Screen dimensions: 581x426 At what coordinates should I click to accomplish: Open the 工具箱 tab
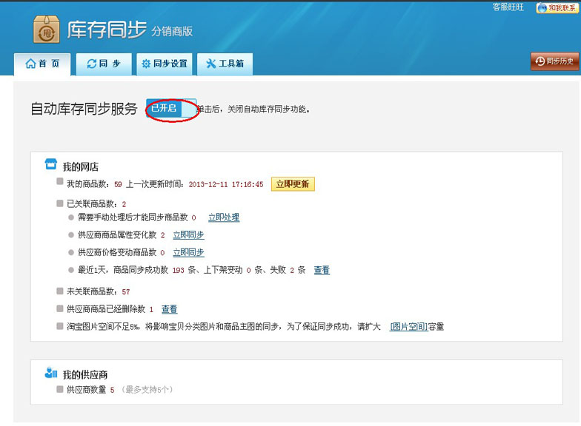pyautogui.click(x=225, y=64)
